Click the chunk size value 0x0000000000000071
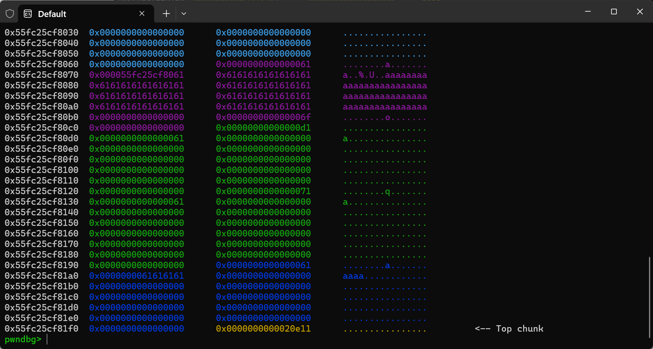Image resolution: width=653 pixels, height=349 pixels. pos(263,191)
